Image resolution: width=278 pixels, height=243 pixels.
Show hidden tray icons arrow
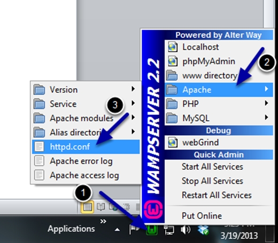pos(117,230)
